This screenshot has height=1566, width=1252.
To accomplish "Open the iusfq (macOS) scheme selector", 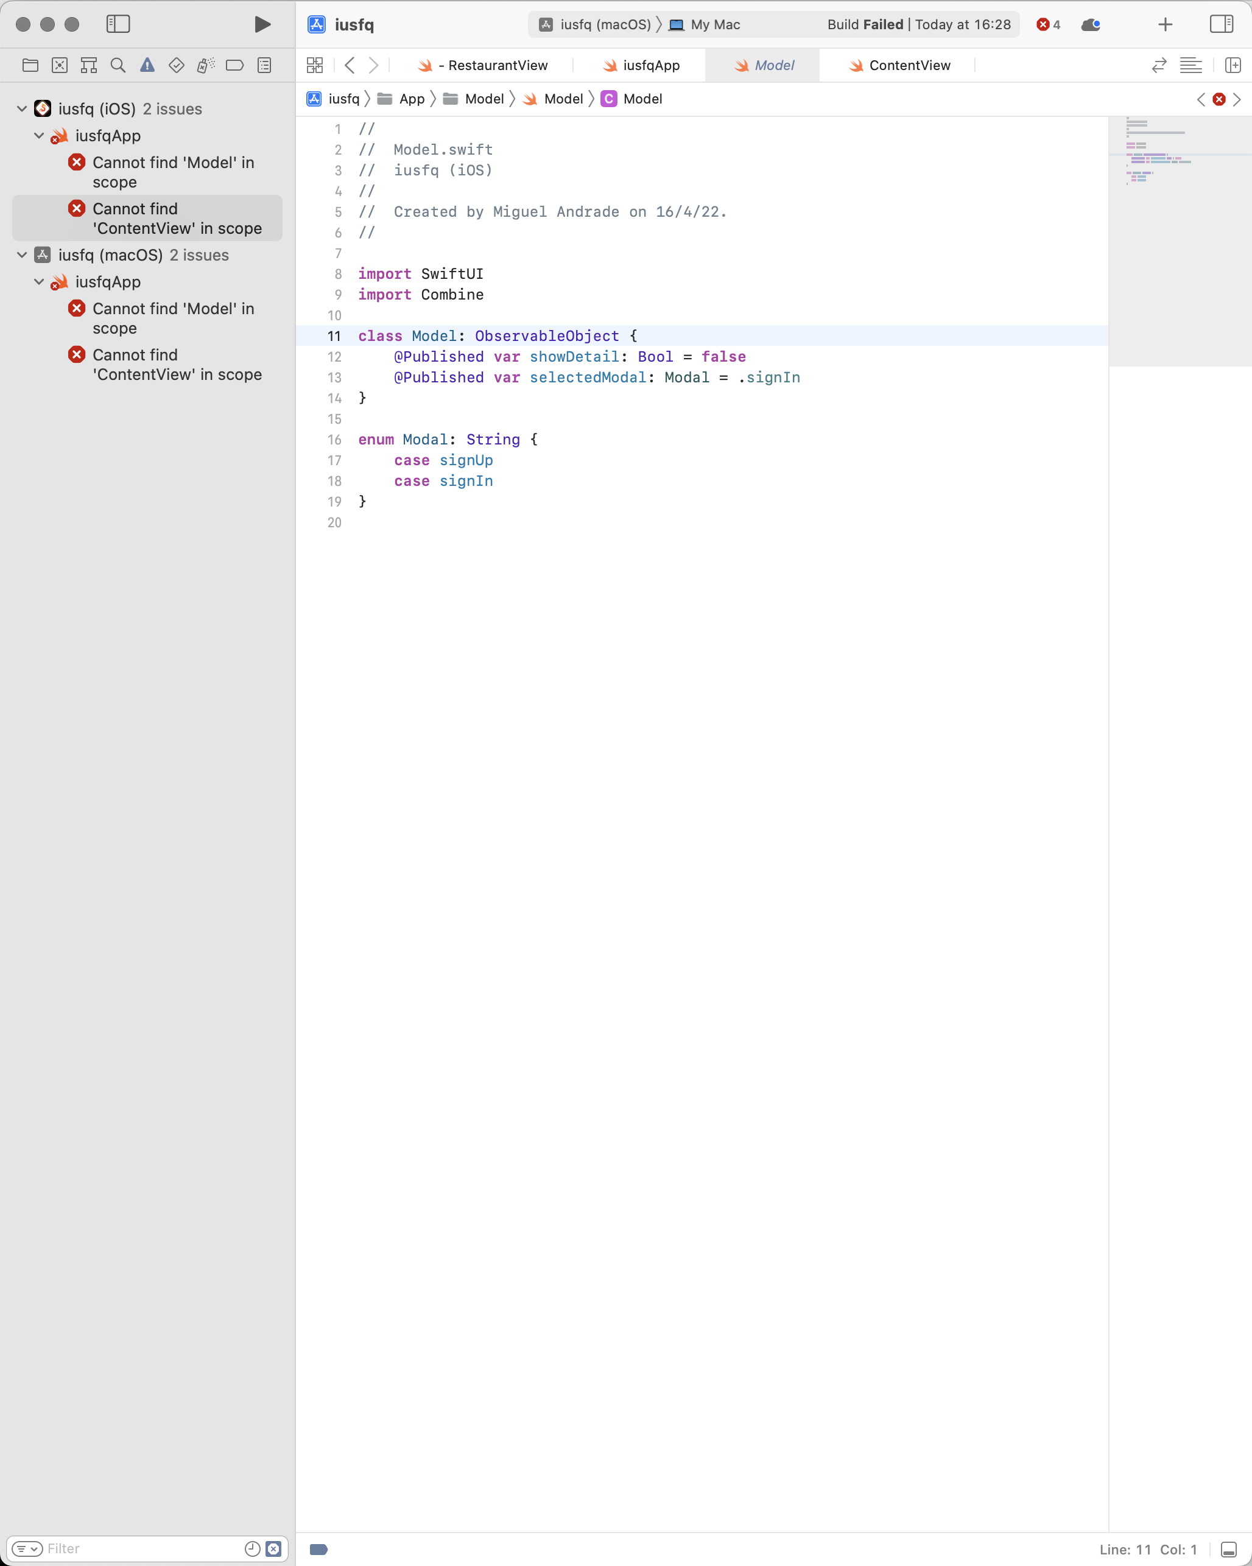I will (605, 25).
